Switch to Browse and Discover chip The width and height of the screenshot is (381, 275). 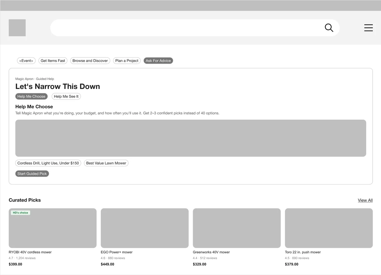coord(90,61)
